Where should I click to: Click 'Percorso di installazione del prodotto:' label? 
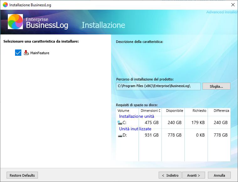[x=145, y=79]
